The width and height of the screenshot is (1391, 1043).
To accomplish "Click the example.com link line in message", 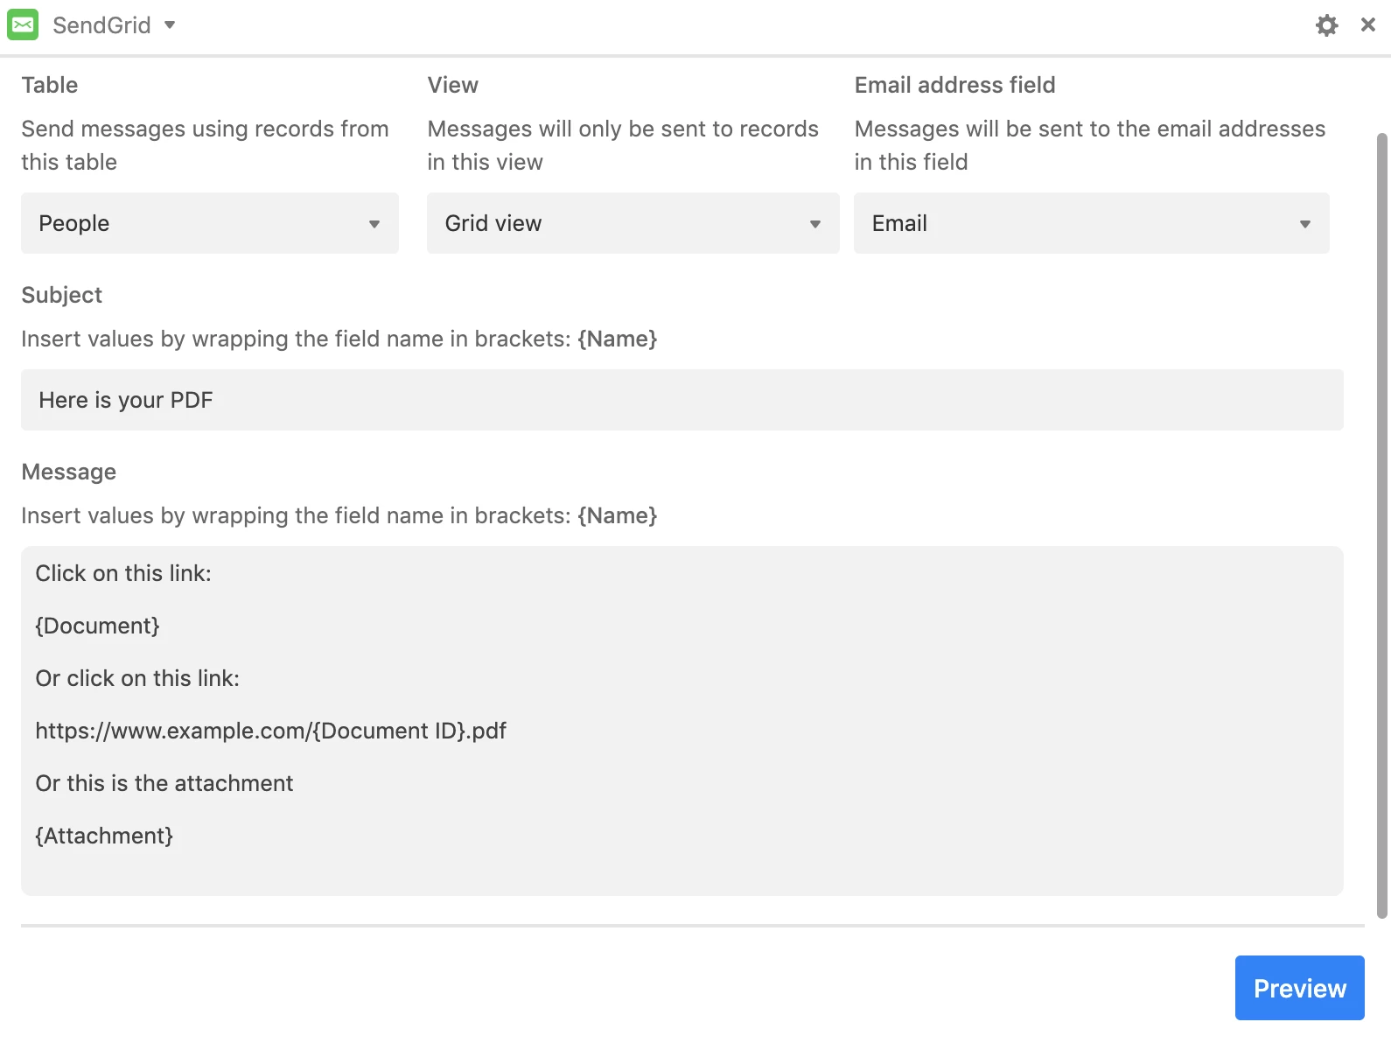I will (x=271, y=731).
